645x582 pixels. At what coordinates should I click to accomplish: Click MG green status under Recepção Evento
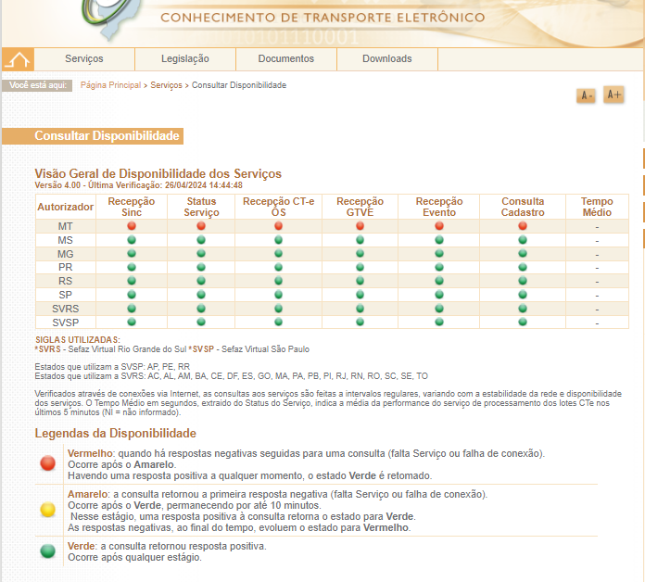coord(439,253)
